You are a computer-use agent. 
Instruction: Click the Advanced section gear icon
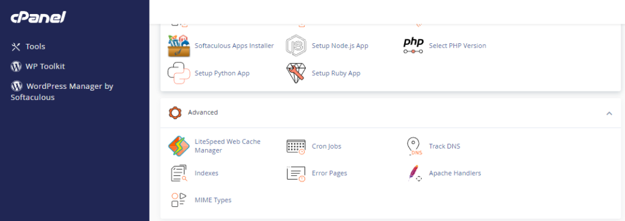point(175,113)
